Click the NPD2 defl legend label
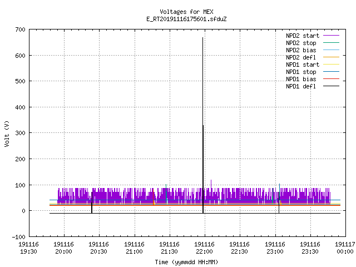 301,57
